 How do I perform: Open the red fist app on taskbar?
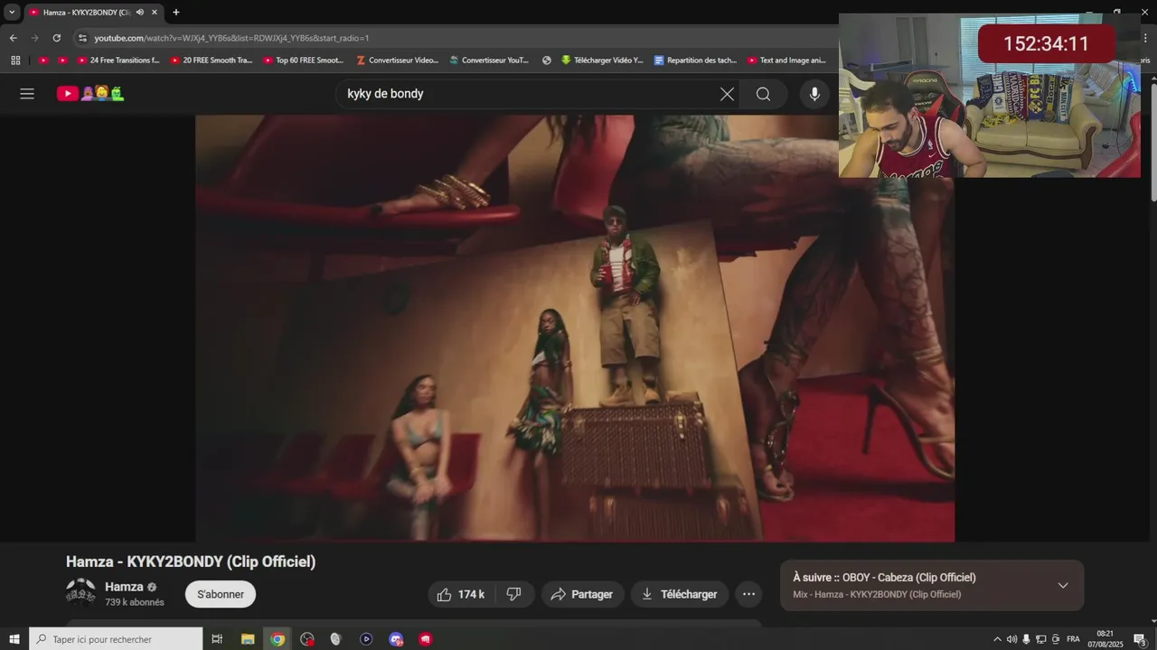tap(425, 639)
